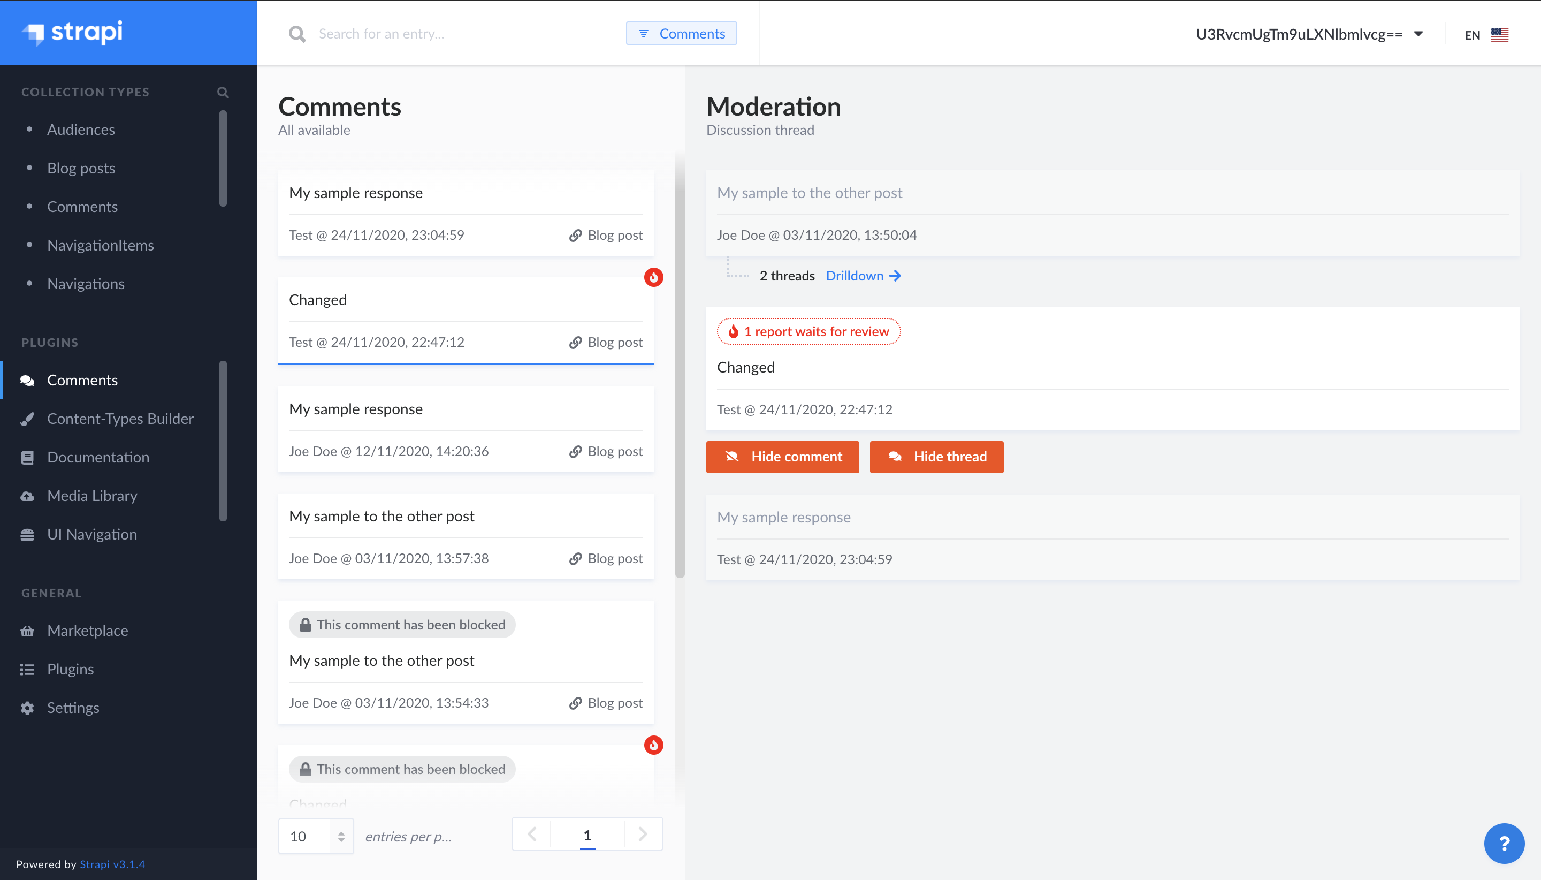The width and height of the screenshot is (1541, 880).
Task: Open Media Library plugin from sidebar
Action: (92, 496)
